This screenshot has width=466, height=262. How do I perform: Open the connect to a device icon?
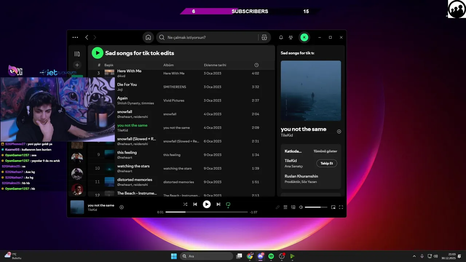tap(293, 207)
